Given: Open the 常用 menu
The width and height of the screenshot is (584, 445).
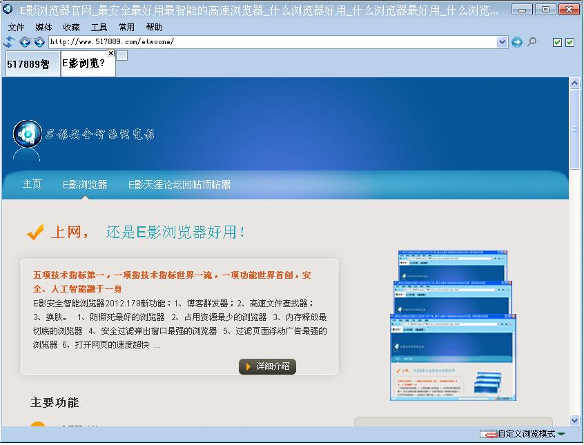Looking at the screenshot, I should pyautogui.click(x=126, y=27).
